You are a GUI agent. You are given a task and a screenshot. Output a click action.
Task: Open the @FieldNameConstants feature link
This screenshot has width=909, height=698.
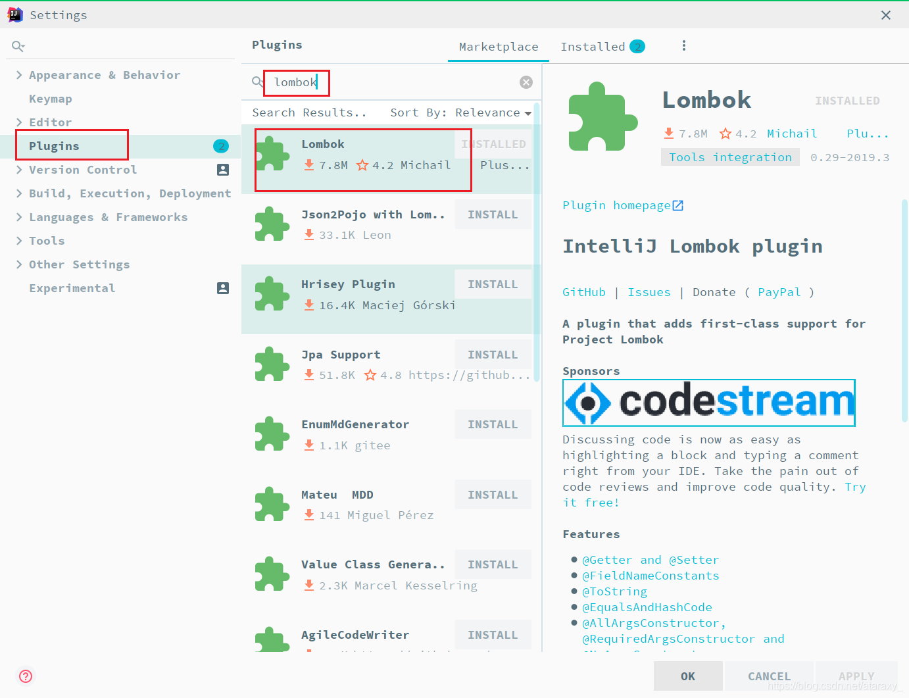(x=651, y=576)
